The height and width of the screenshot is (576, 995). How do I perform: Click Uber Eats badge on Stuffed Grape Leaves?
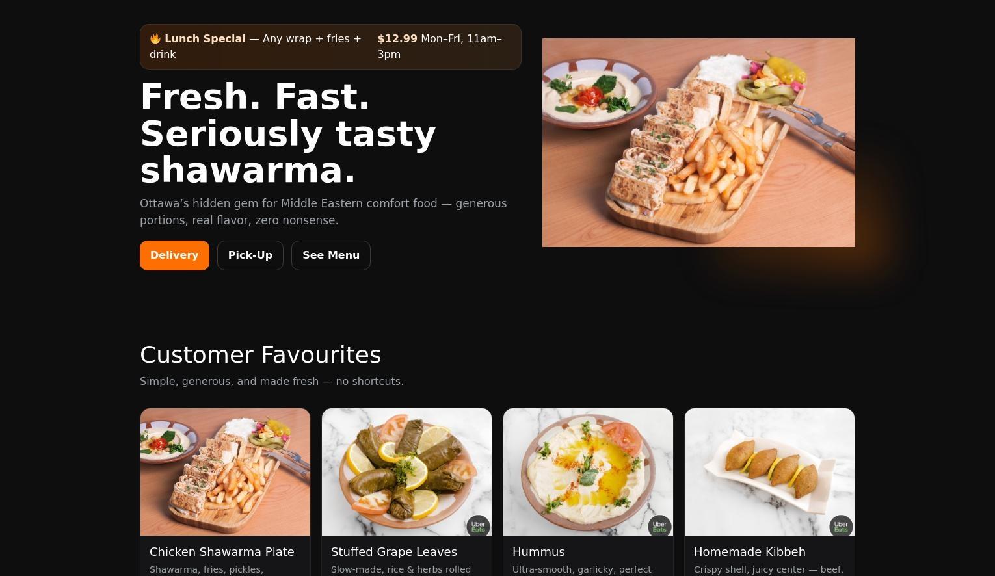[x=478, y=526]
